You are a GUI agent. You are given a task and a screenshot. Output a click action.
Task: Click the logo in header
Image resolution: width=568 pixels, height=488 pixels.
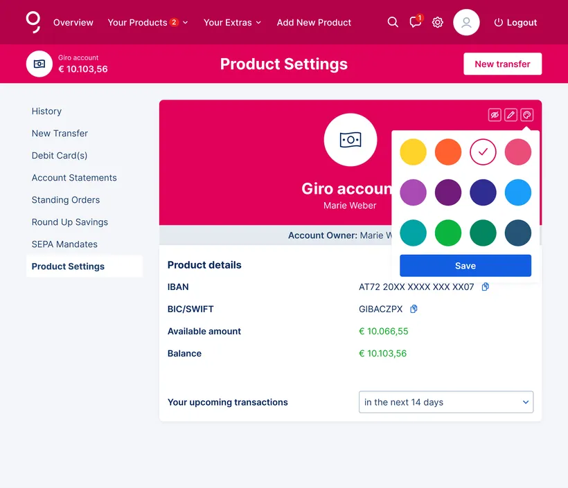click(x=33, y=22)
